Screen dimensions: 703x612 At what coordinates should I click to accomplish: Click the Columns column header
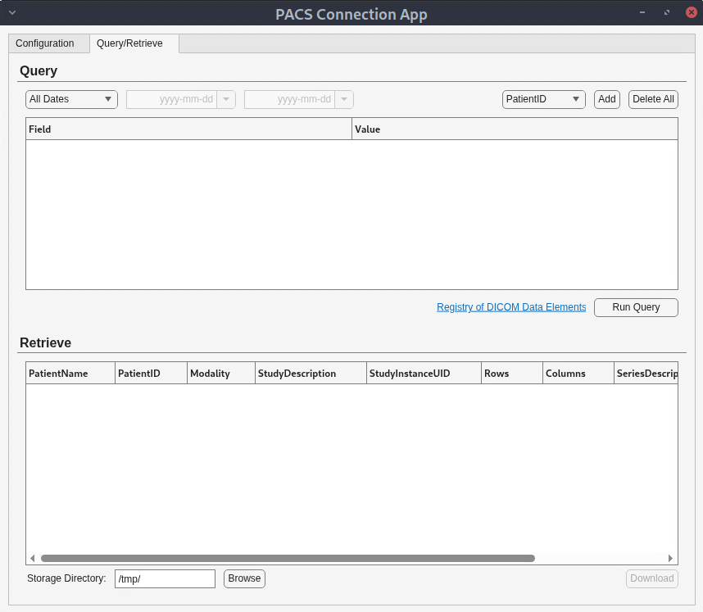pyautogui.click(x=578, y=374)
